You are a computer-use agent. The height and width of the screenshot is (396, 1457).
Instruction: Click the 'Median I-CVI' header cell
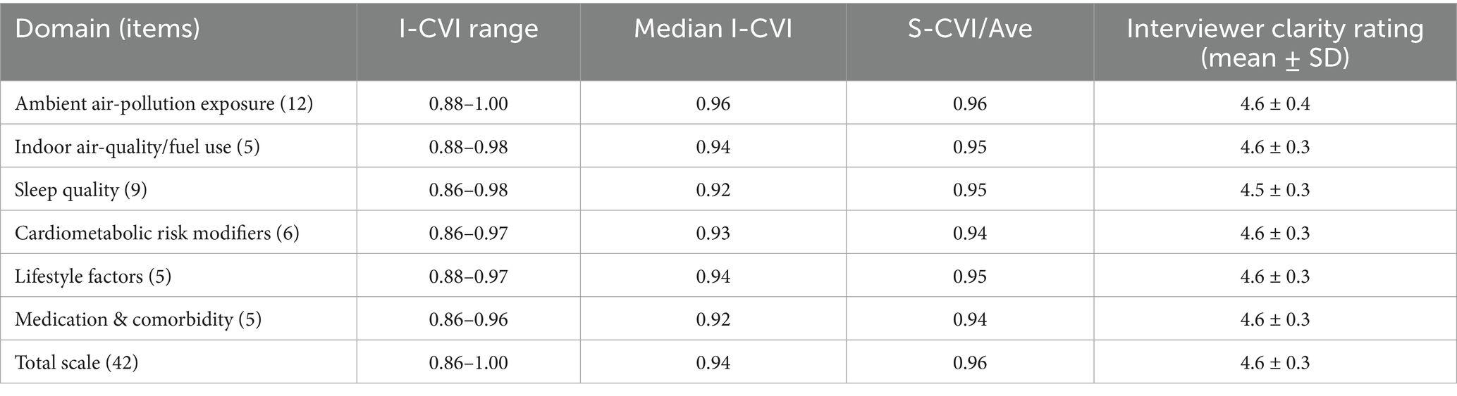pyautogui.click(x=713, y=30)
